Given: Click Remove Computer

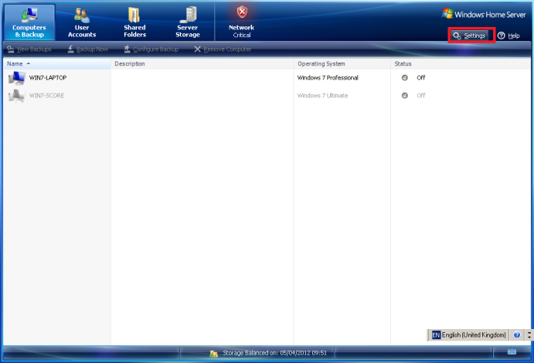Looking at the screenshot, I should (x=223, y=49).
